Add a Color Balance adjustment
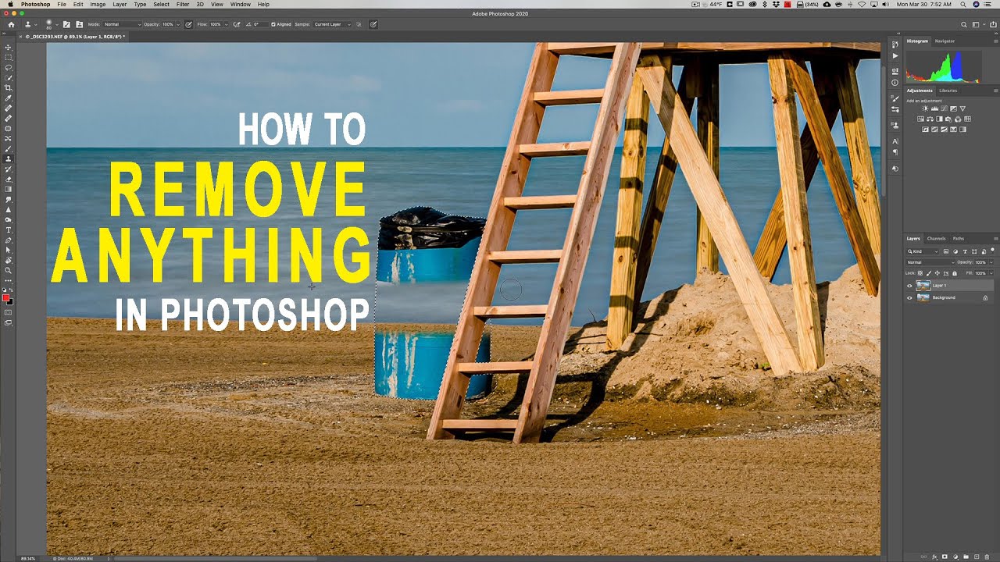1000x562 pixels. click(930, 119)
